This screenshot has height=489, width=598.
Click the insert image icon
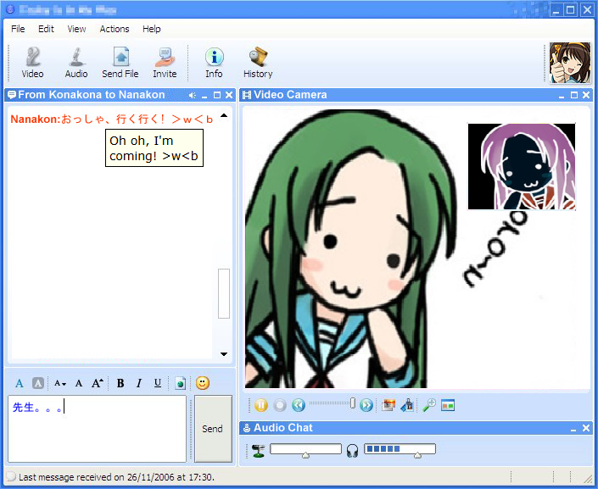(x=181, y=383)
